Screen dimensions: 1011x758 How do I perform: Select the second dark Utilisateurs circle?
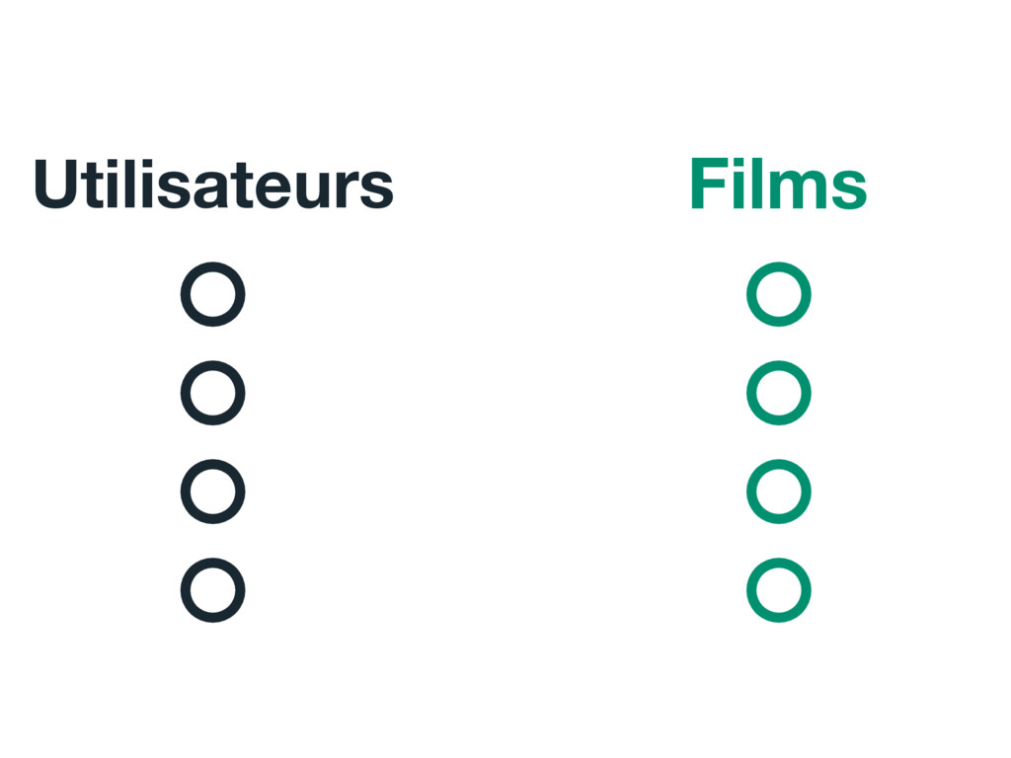click(x=213, y=393)
